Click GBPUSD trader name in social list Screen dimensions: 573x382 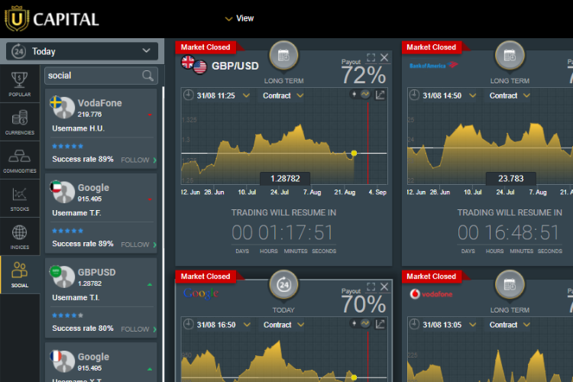click(x=97, y=272)
